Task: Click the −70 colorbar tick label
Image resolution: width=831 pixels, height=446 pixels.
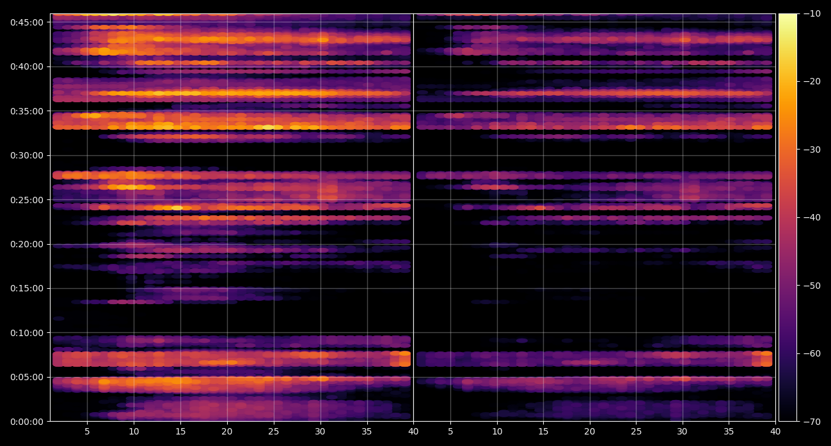Action: [812, 422]
